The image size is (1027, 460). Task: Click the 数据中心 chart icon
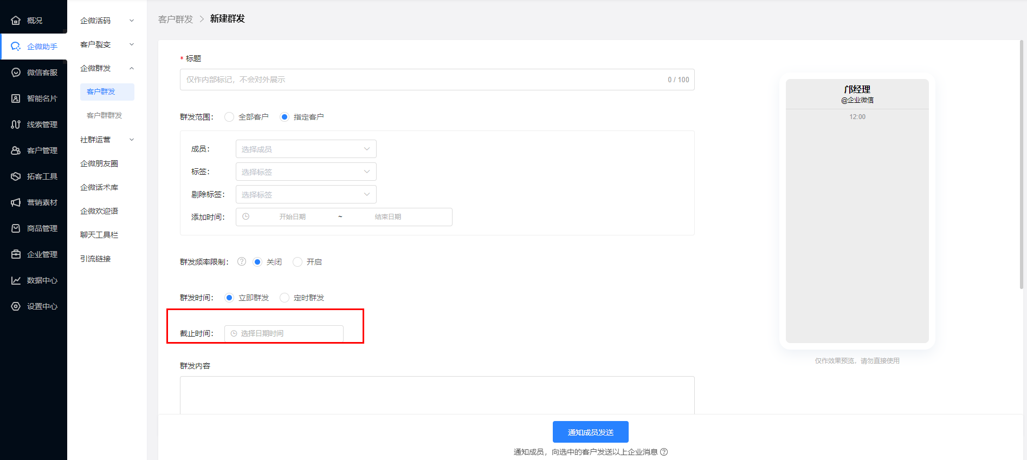pyautogui.click(x=16, y=280)
